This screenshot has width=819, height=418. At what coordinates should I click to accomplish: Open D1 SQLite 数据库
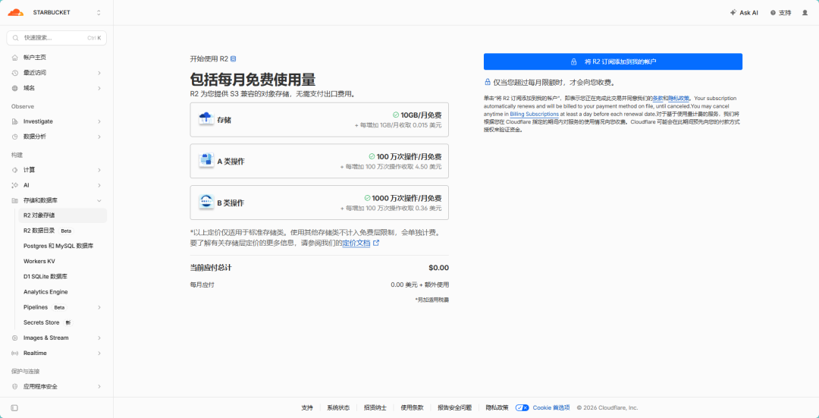62,276
